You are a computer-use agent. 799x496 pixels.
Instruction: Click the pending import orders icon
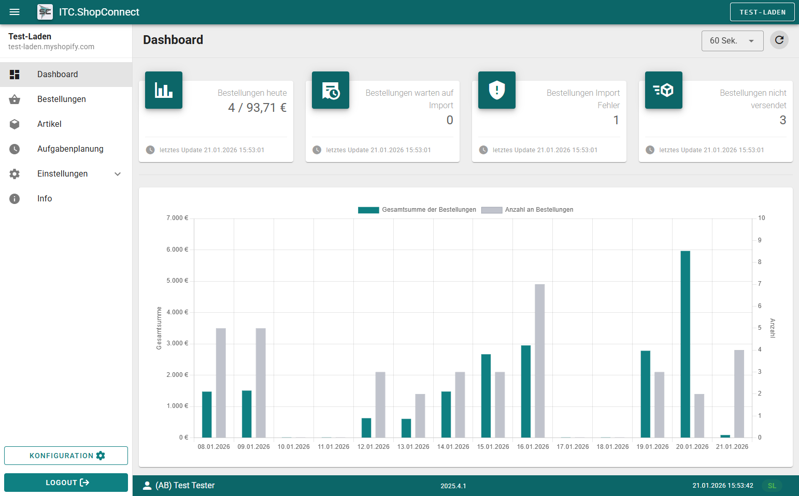pyautogui.click(x=330, y=90)
